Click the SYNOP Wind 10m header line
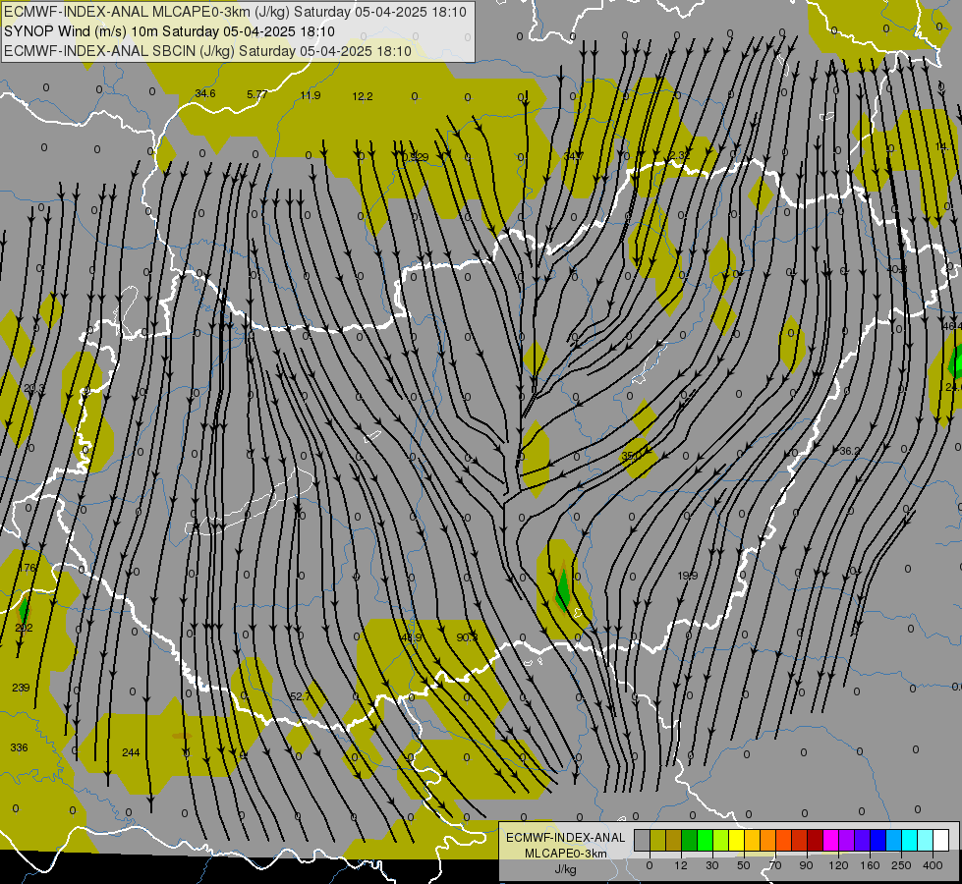Viewport: 962px width, 884px height. 169,31
